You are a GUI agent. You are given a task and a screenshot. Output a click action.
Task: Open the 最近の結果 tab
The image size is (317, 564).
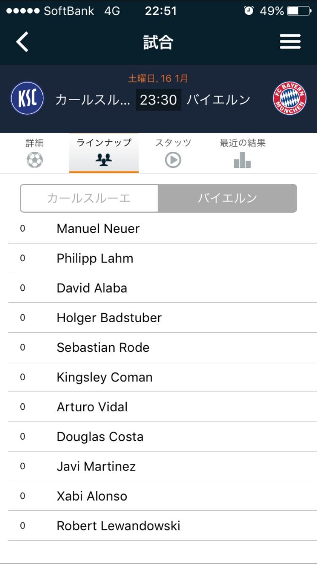click(242, 143)
